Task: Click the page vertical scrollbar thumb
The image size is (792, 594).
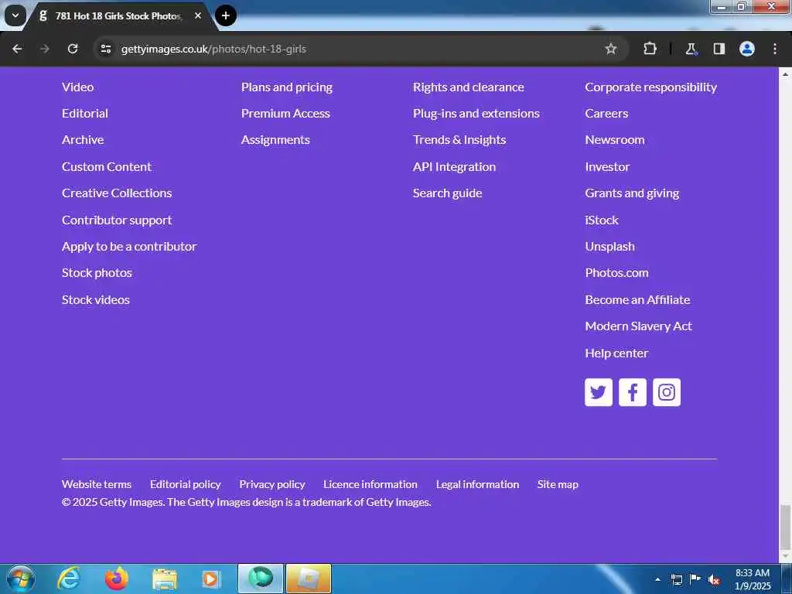Action: coord(785,526)
